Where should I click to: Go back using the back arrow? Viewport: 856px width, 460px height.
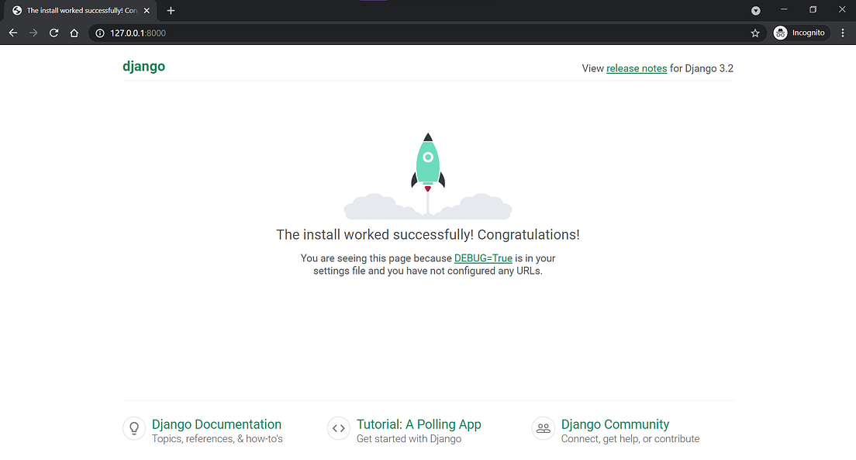(x=12, y=33)
